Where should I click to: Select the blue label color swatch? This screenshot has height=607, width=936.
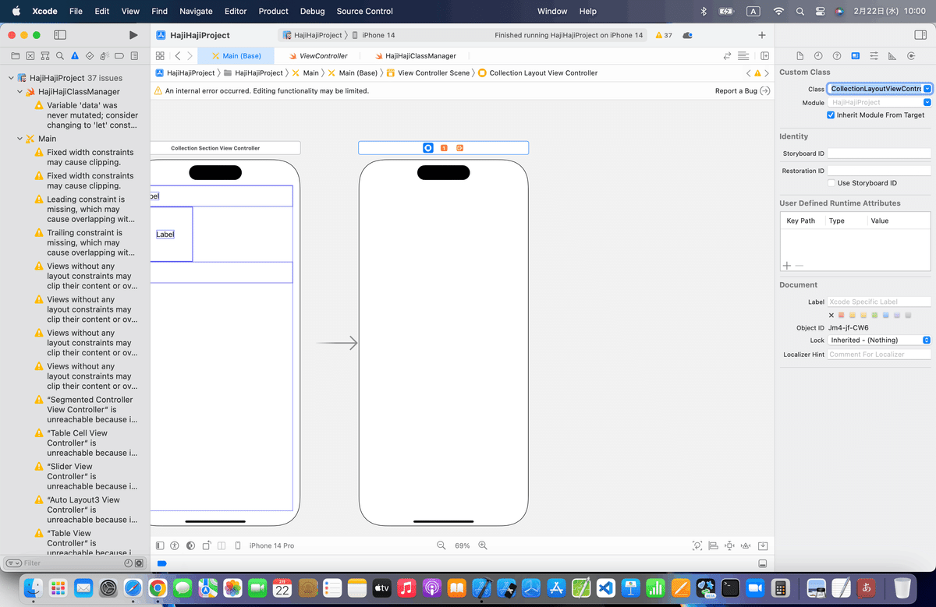[x=886, y=316]
